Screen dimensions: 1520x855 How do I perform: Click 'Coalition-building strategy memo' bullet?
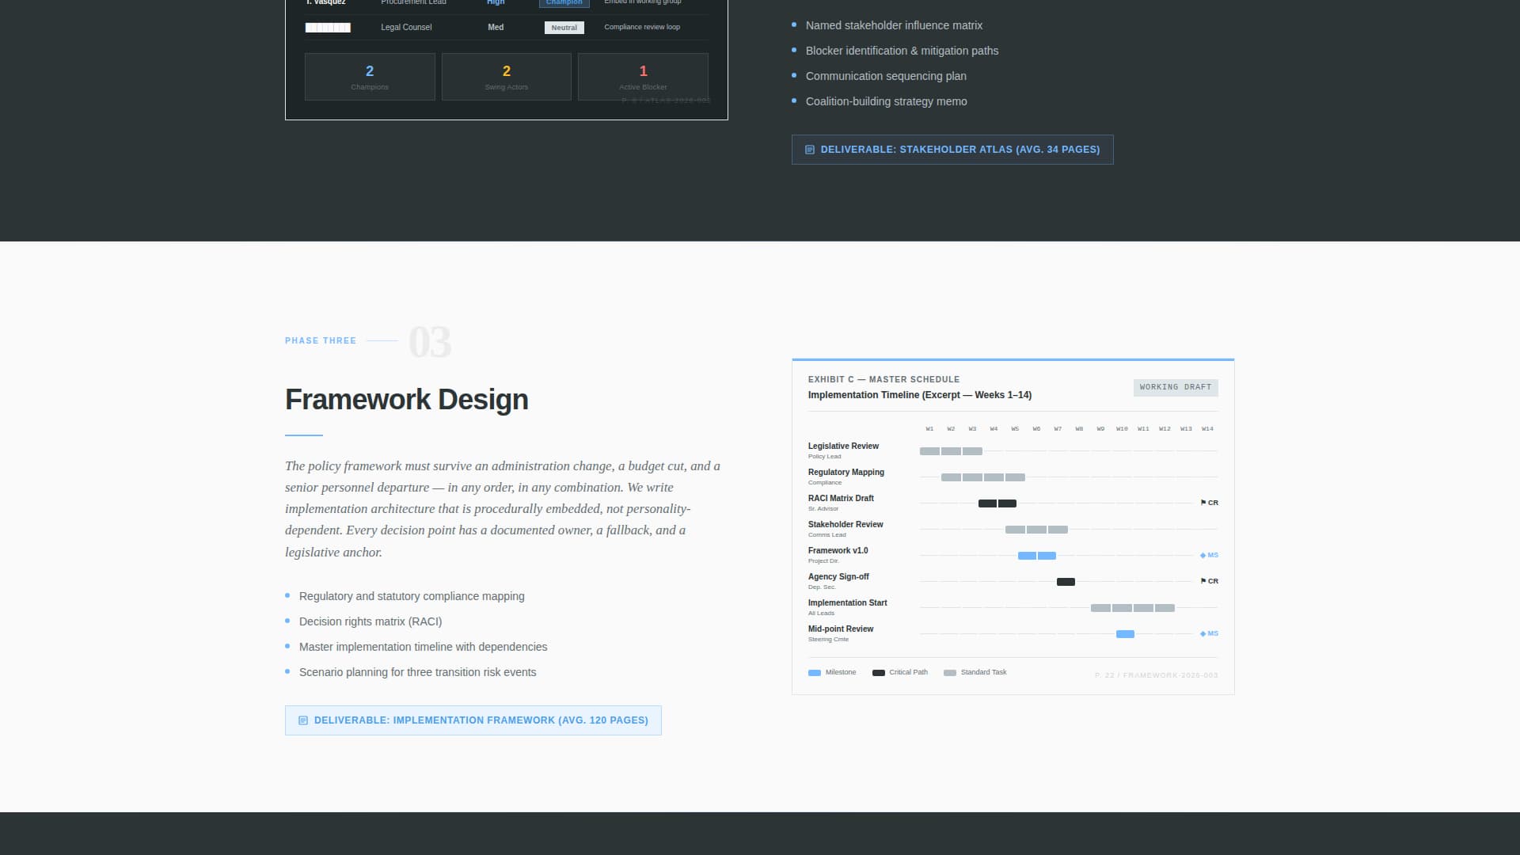(x=887, y=101)
